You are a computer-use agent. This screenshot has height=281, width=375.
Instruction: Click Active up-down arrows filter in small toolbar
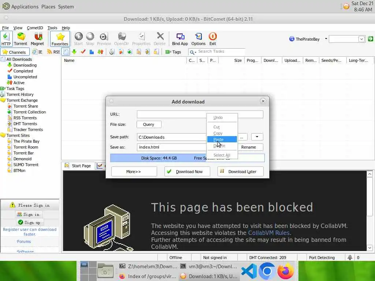coord(100,52)
